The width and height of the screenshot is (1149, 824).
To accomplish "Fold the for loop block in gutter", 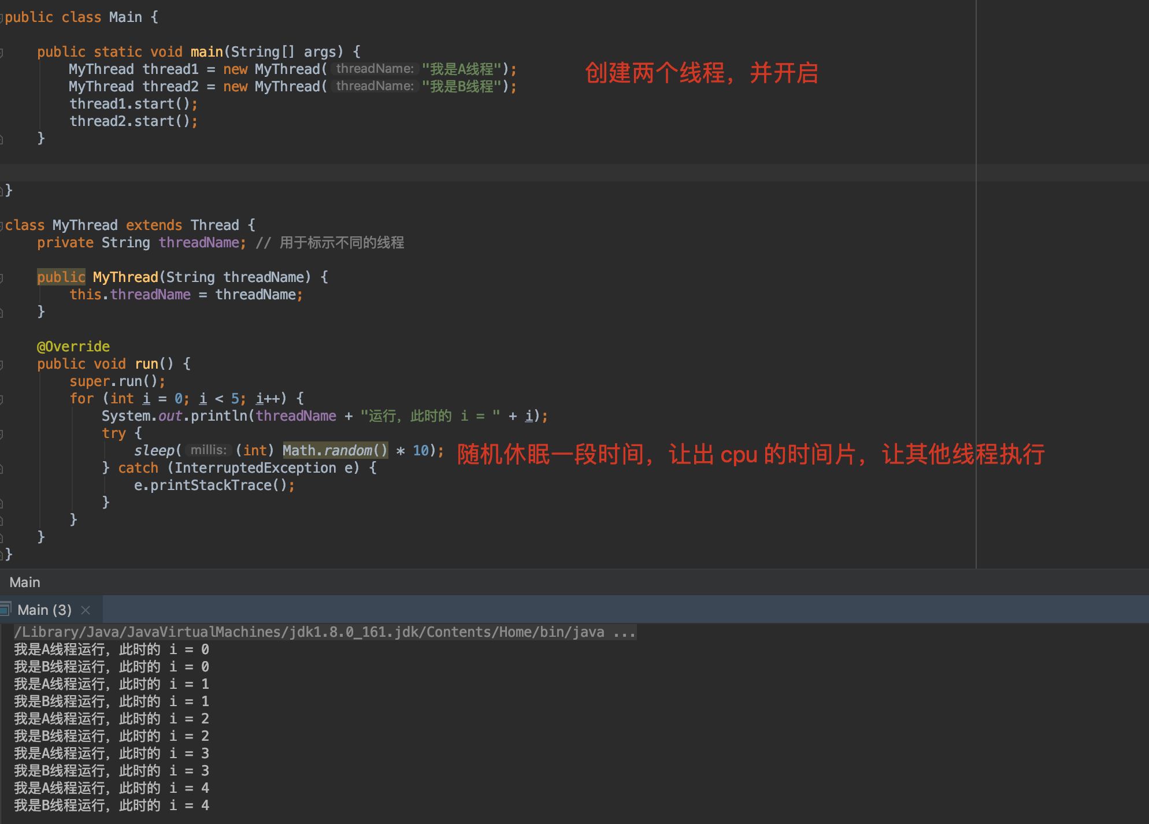I will click(2, 399).
